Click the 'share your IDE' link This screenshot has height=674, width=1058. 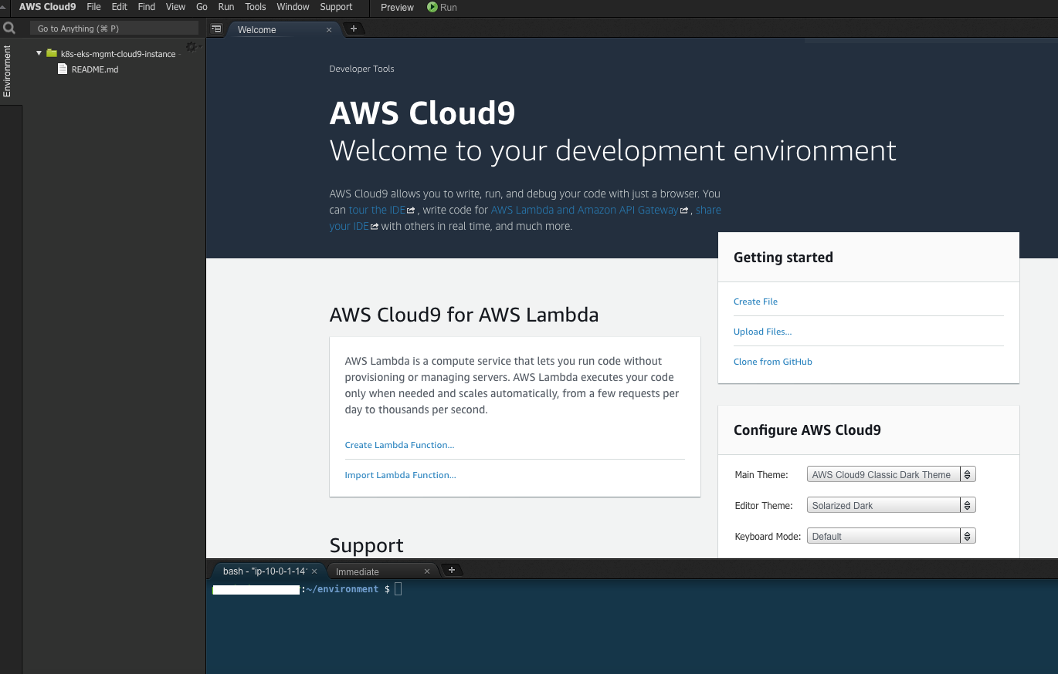[525, 218]
